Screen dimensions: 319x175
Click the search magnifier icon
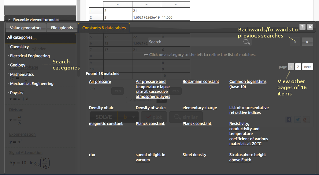(247, 42)
